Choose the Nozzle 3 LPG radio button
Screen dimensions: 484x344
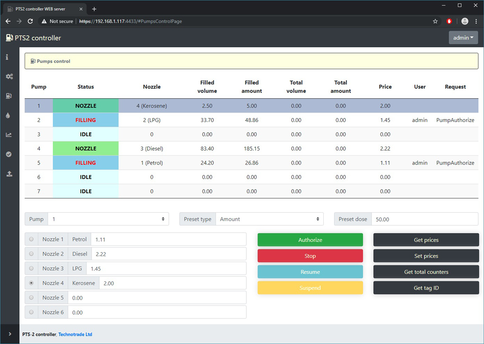pos(32,268)
